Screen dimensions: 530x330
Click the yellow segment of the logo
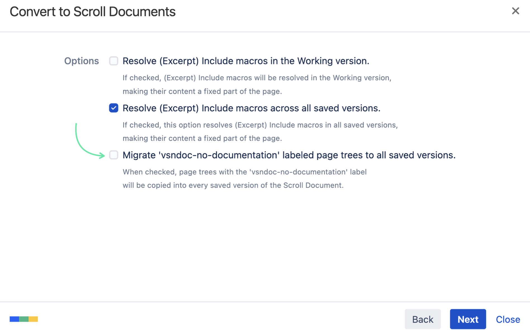[x=33, y=319]
